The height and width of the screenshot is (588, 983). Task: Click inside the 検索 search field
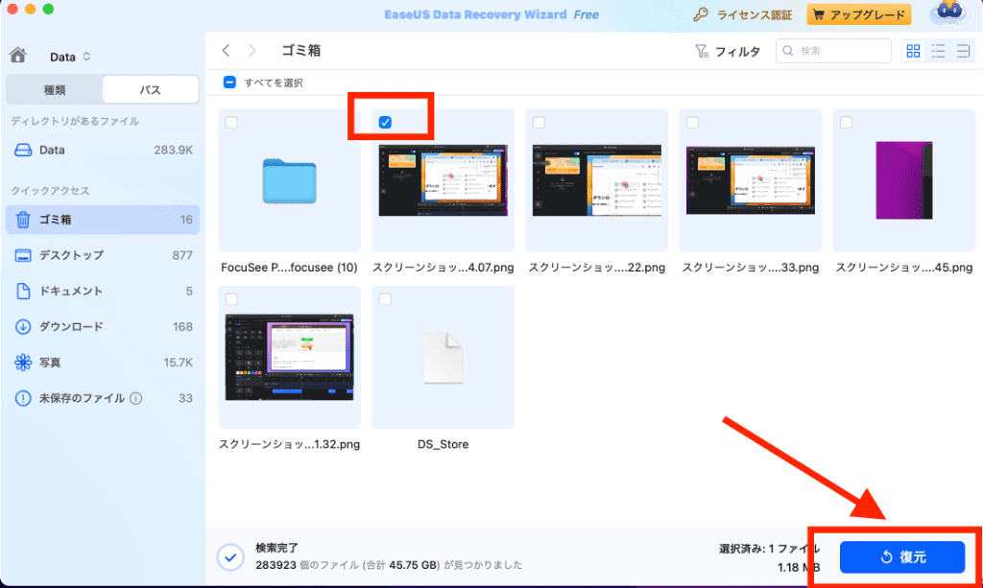coord(835,50)
